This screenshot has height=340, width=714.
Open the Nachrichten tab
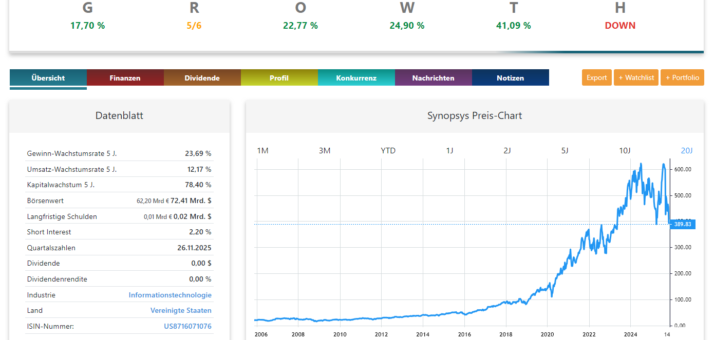(x=433, y=78)
